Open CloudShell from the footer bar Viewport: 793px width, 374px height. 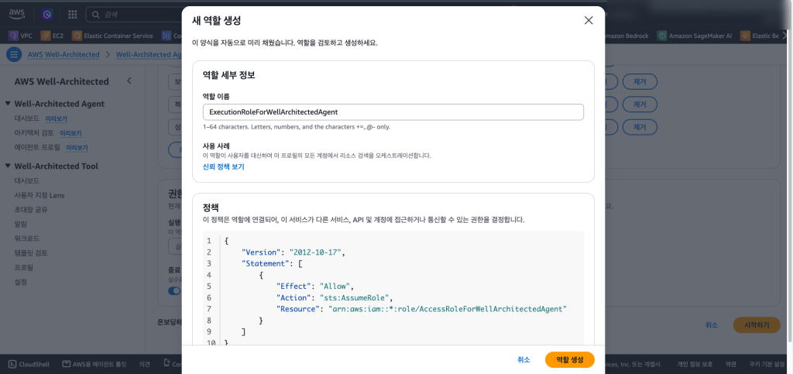30,363
